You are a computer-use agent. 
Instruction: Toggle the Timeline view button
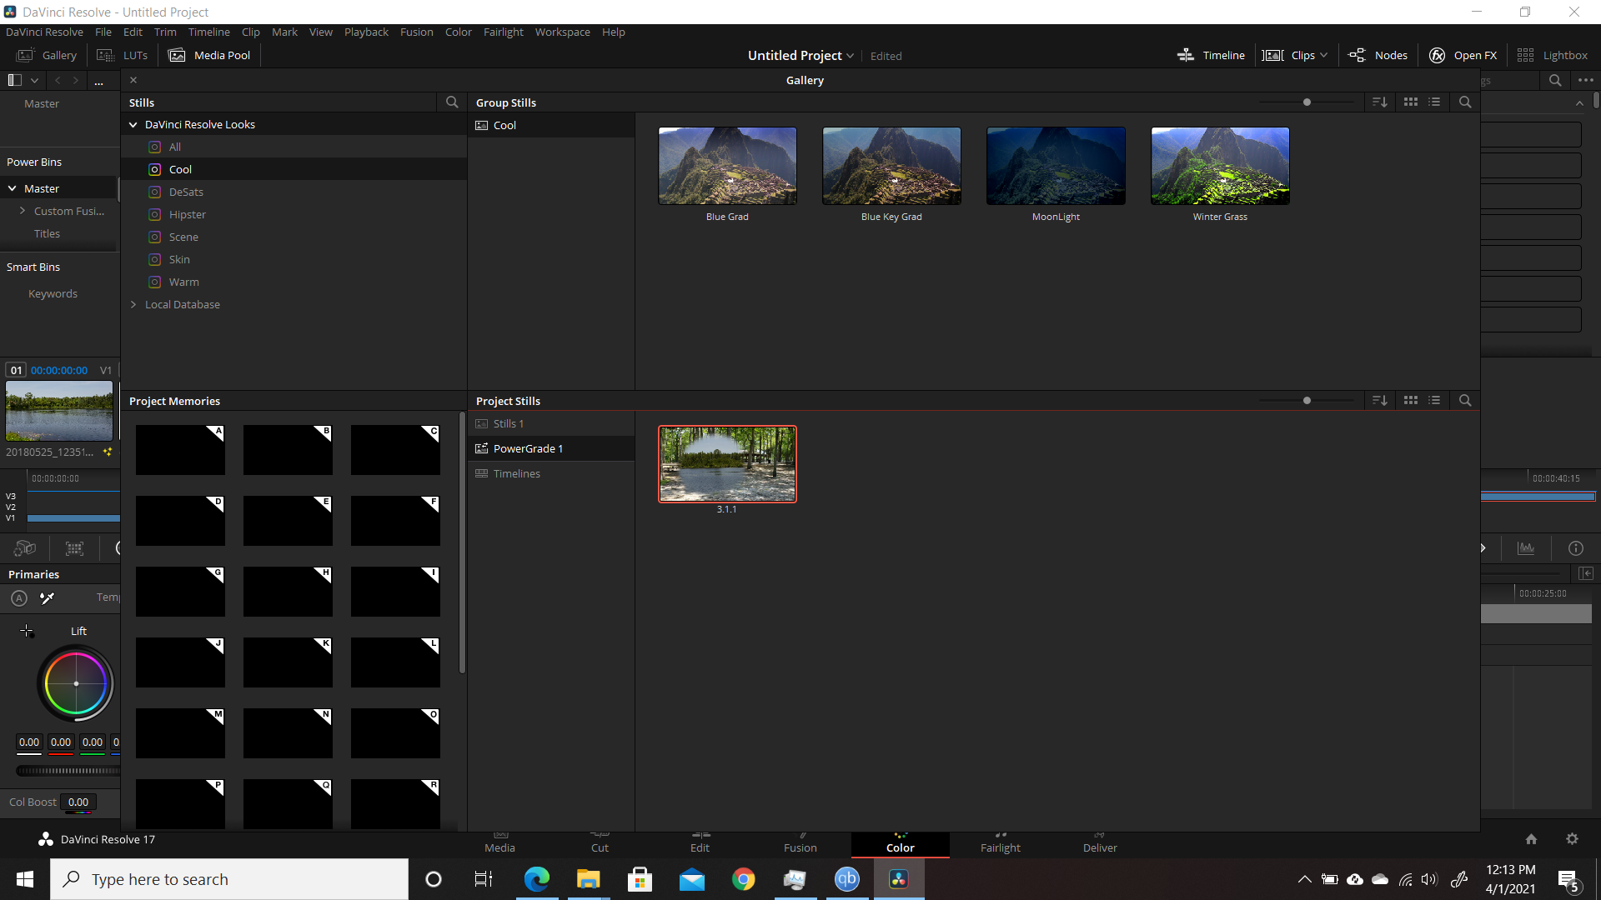point(1211,55)
